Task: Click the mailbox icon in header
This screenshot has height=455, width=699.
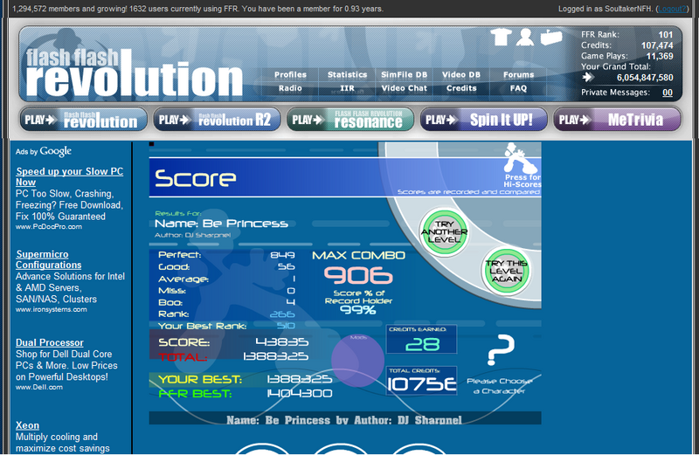Action: point(550,37)
